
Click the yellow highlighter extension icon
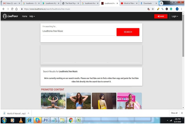tap(158, 9)
